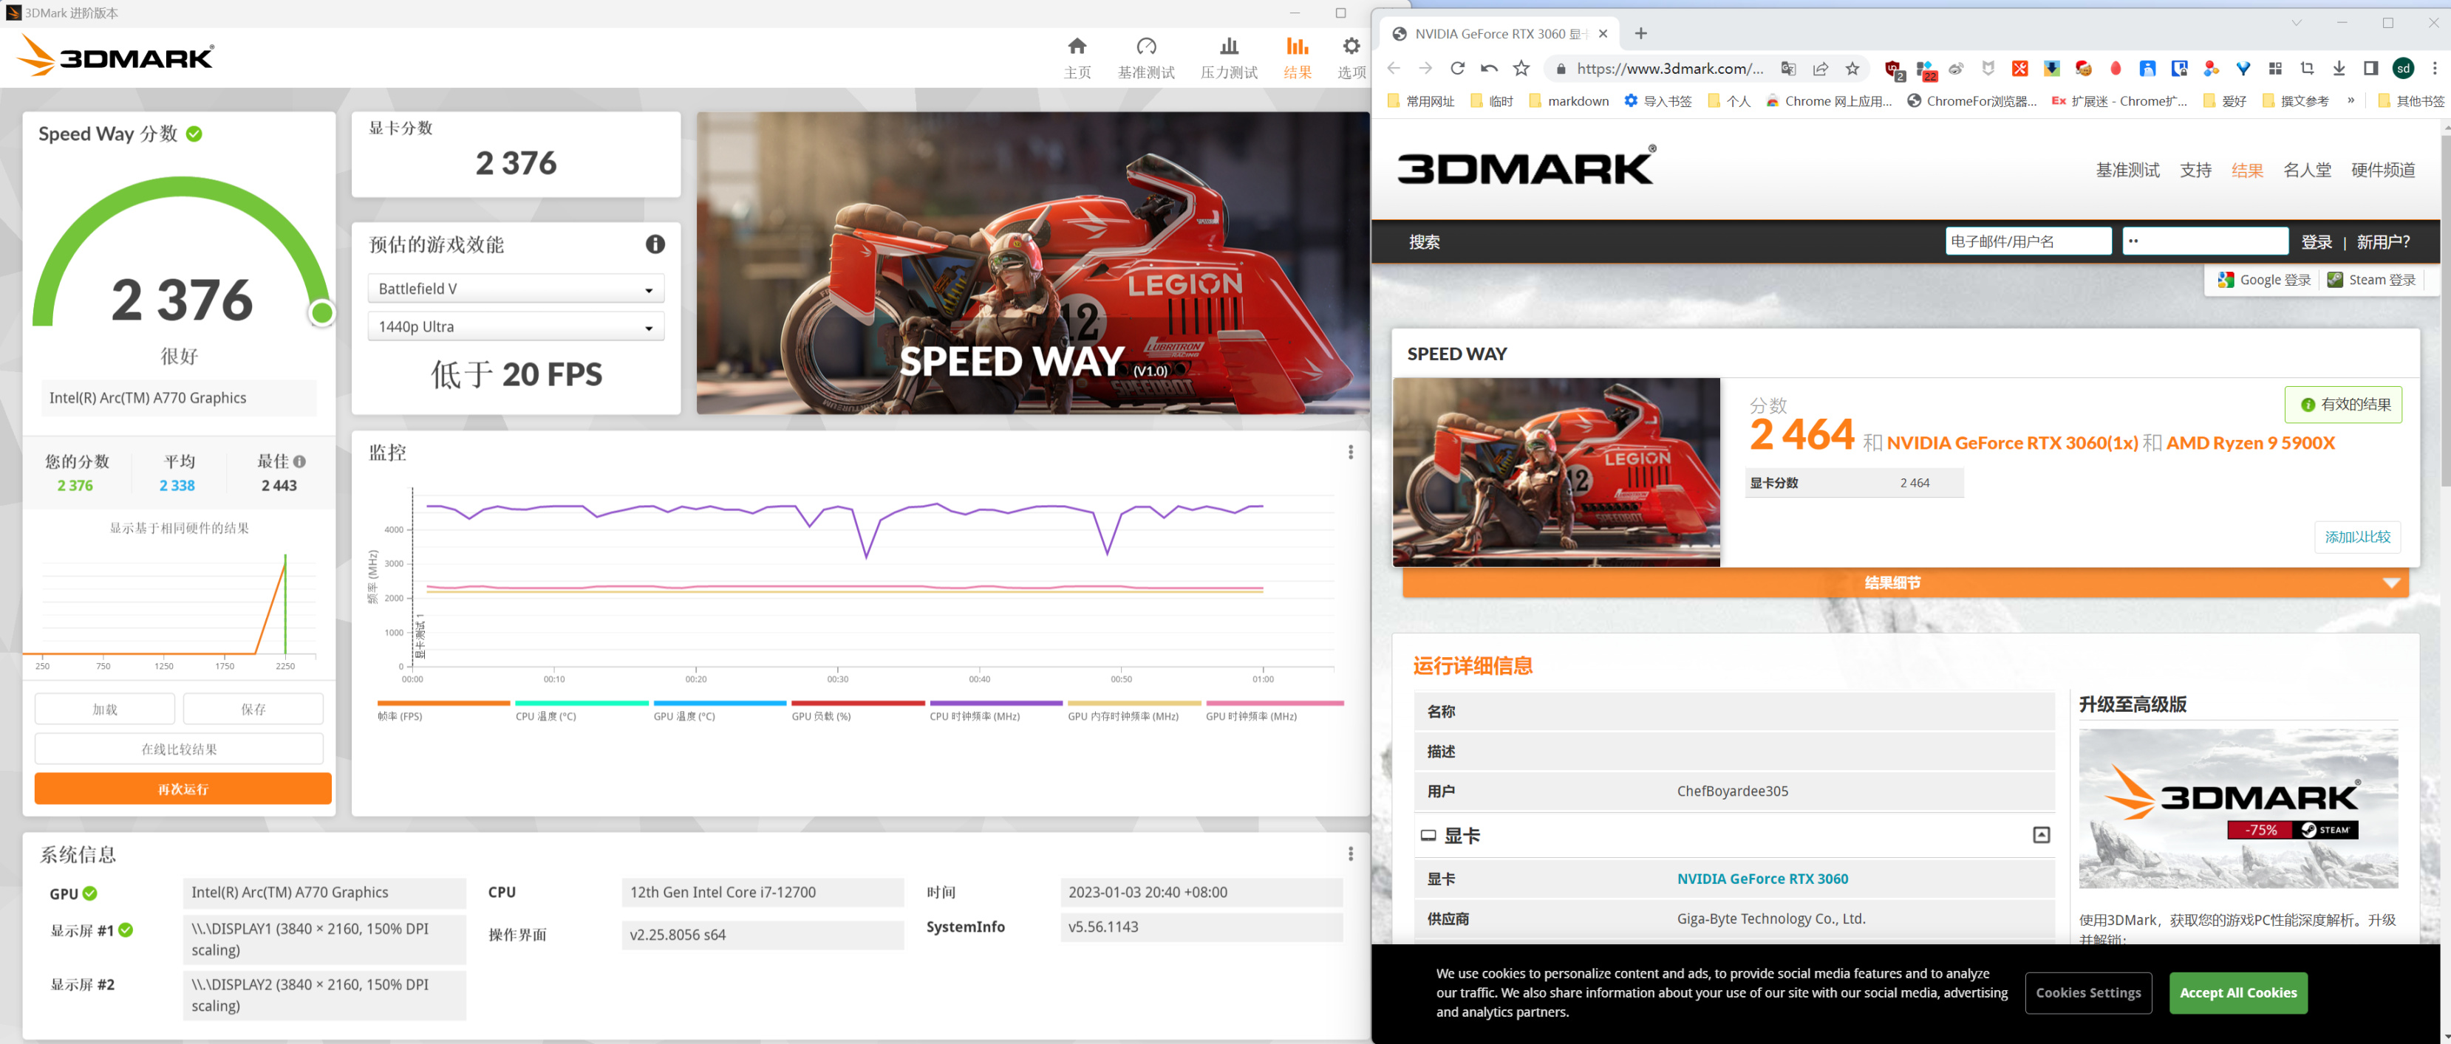Toggle the FPS series in chart legend
This screenshot has width=2451, height=1044.
(400, 716)
